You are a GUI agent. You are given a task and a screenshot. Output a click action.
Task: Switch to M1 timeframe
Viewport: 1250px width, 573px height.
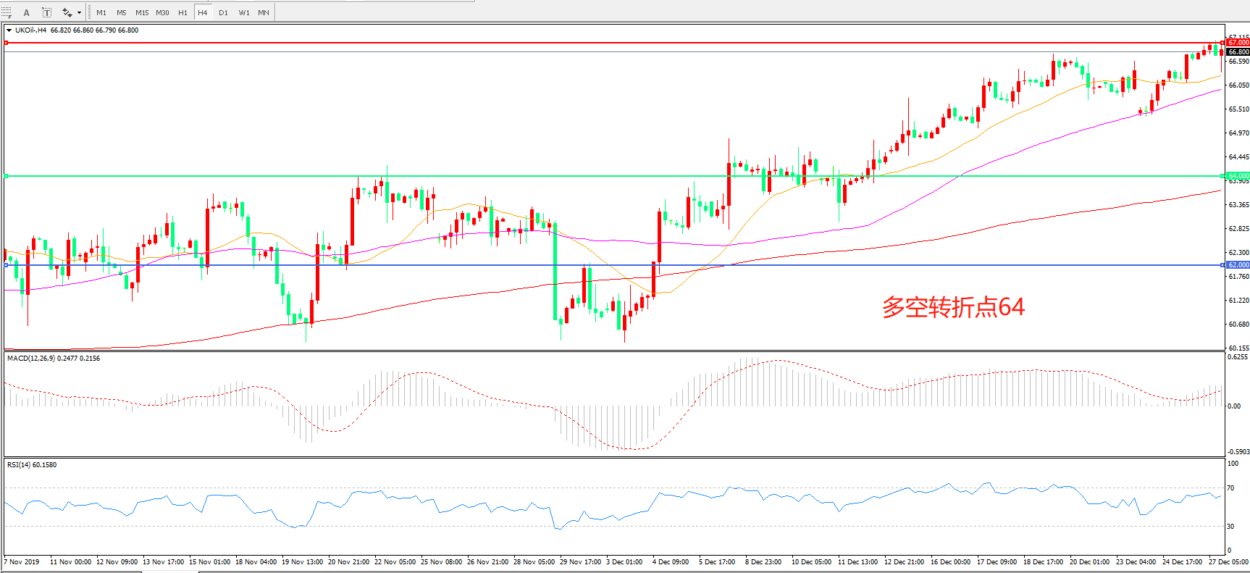pos(101,12)
